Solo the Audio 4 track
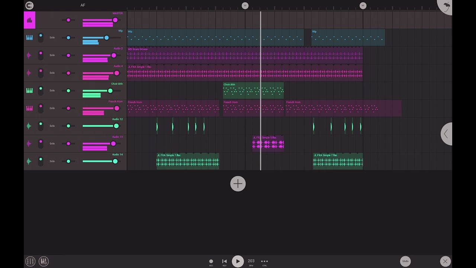This screenshot has width=476, height=268. tap(52, 73)
